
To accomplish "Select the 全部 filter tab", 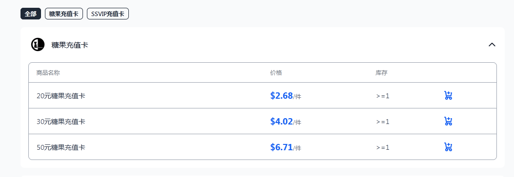I will point(30,14).
